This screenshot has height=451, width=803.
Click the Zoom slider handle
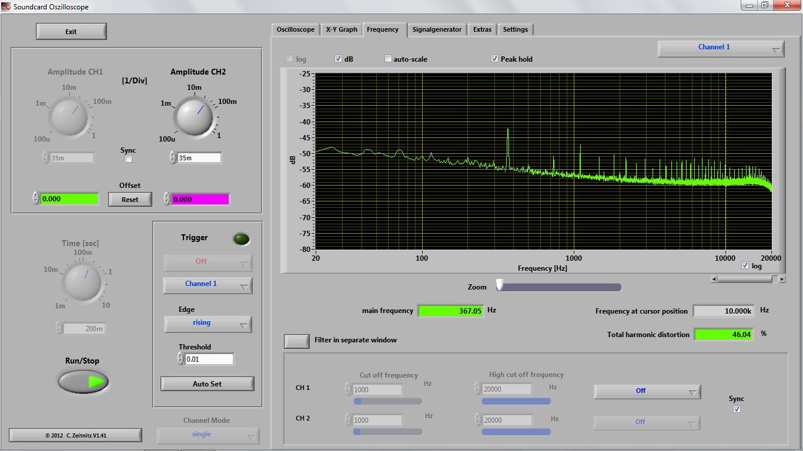[x=500, y=285]
